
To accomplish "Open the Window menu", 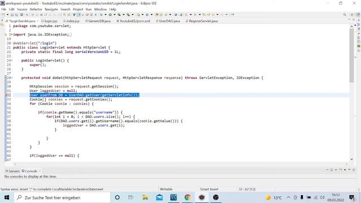I will click(100, 9).
